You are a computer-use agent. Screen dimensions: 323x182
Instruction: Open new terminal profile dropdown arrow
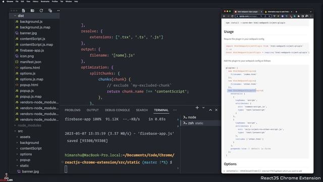tap(203, 108)
